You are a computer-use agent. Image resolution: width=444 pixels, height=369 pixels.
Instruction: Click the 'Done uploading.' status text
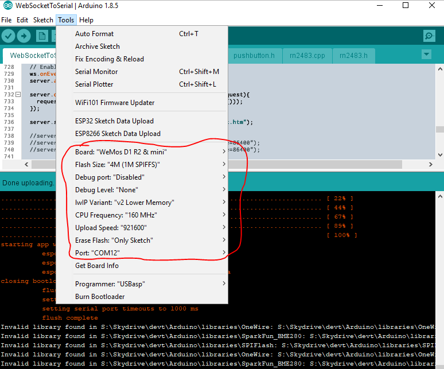tap(28, 183)
